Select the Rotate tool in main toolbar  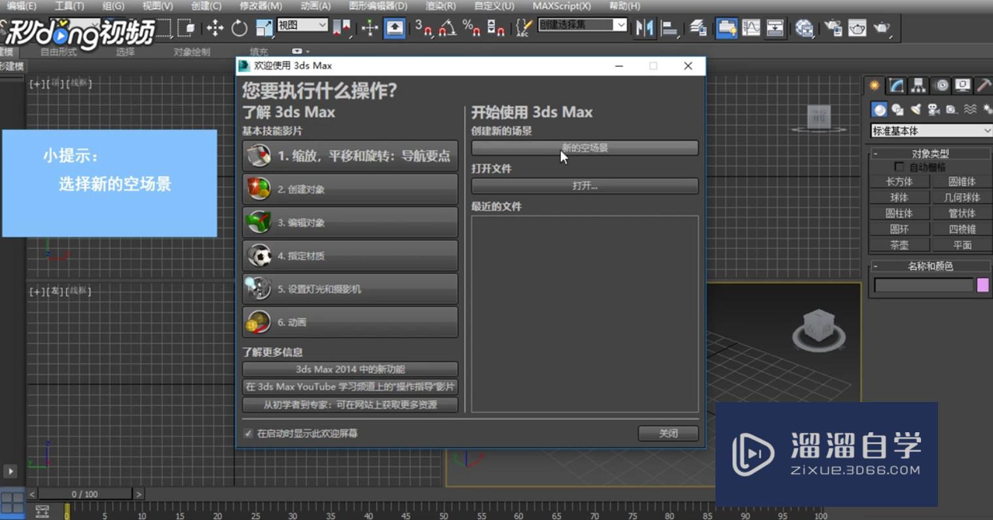[x=240, y=28]
